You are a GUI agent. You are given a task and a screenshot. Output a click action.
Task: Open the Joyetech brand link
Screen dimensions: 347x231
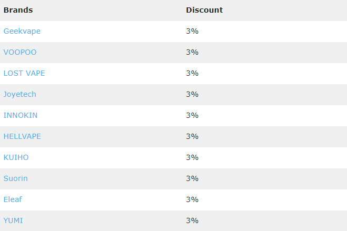(19, 94)
